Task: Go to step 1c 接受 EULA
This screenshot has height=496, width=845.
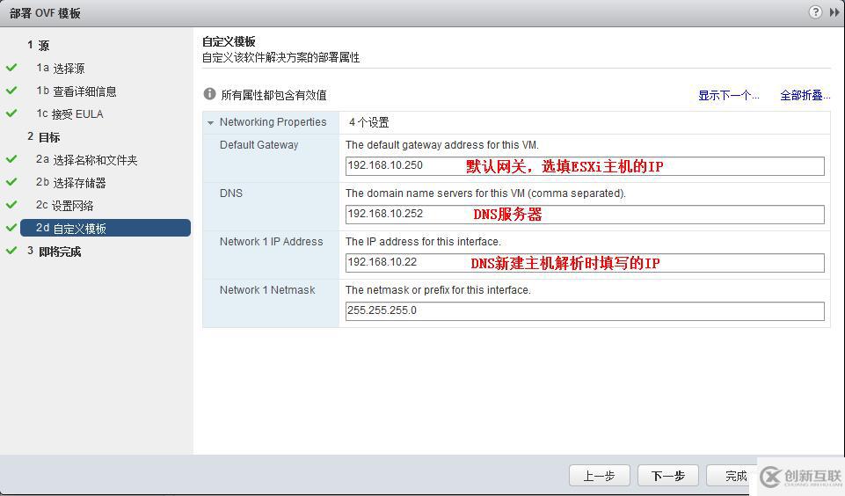Action: click(x=69, y=113)
